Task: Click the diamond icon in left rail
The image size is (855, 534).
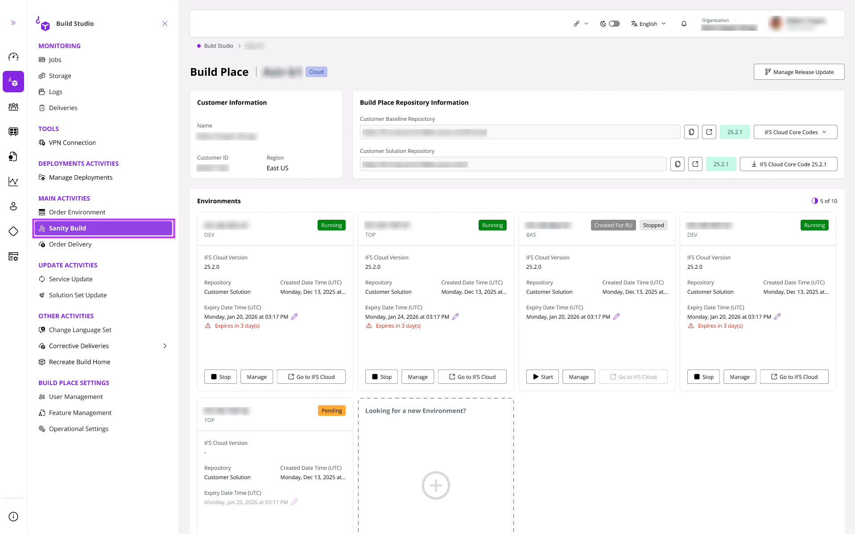Action: pos(13,231)
